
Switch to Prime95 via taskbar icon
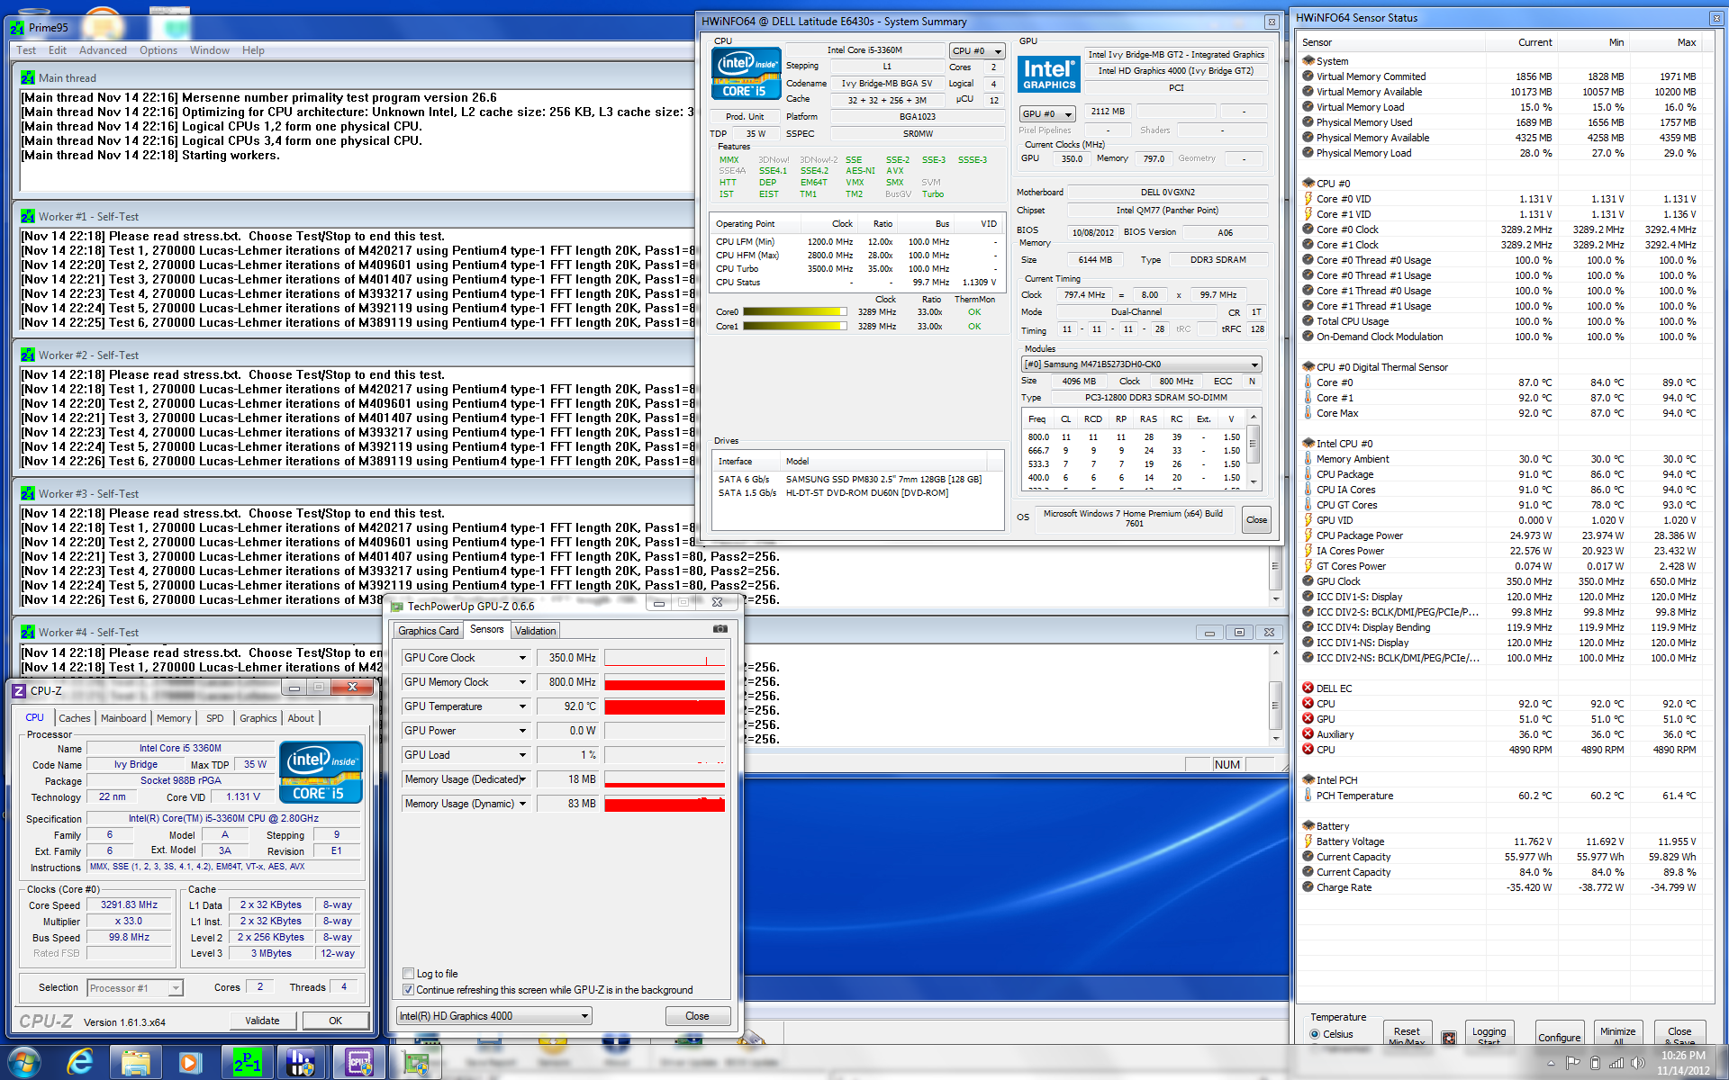click(248, 1063)
